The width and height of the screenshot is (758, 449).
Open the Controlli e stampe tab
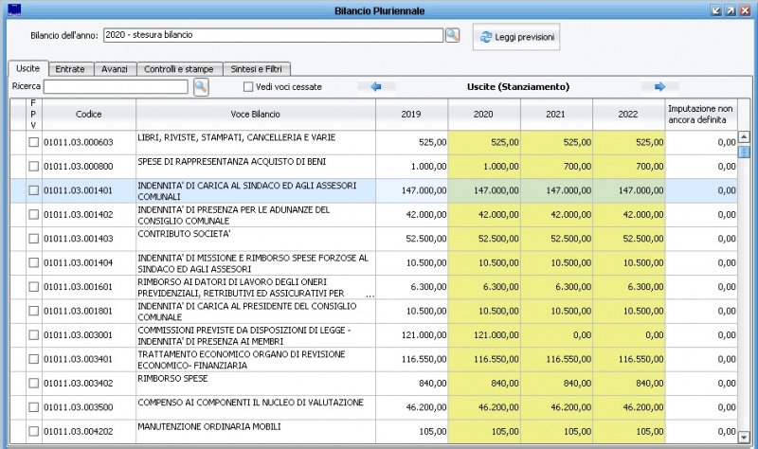pos(180,69)
